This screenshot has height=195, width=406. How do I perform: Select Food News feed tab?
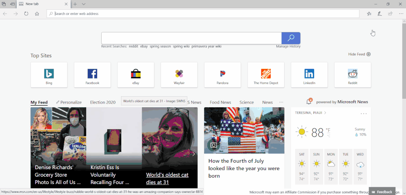(x=220, y=102)
